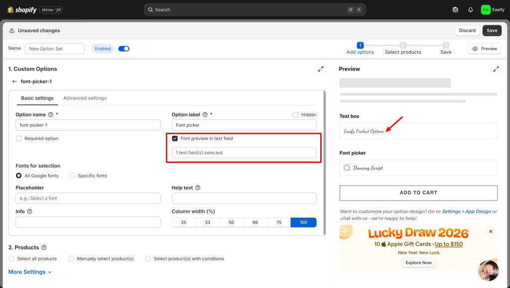Expand More Settings section

(x=30, y=272)
